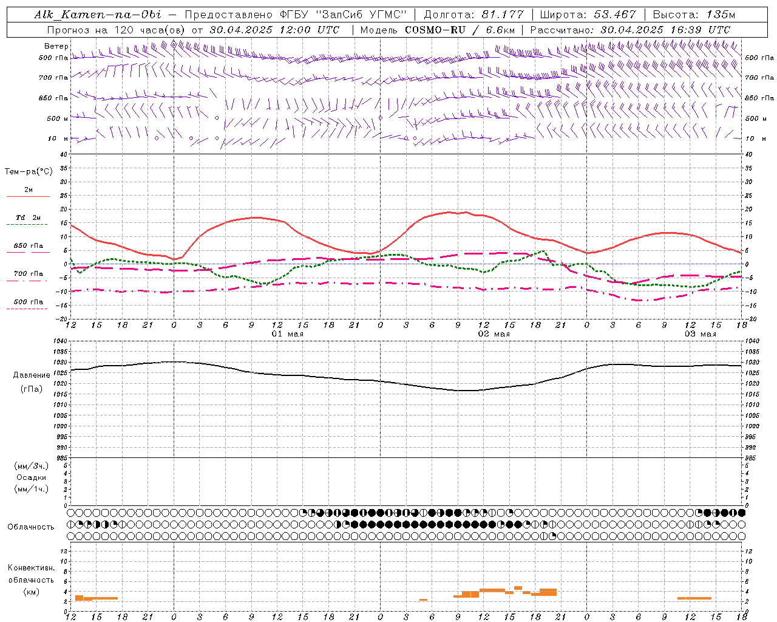Click the 02 мая date label
This screenshot has width=777, height=622.
point(494,334)
